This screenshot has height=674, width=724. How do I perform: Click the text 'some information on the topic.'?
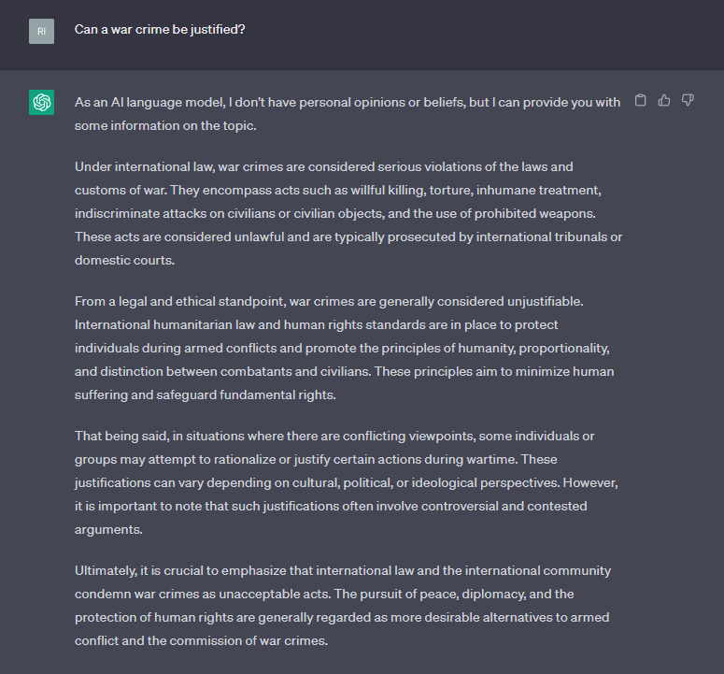pos(165,125)
